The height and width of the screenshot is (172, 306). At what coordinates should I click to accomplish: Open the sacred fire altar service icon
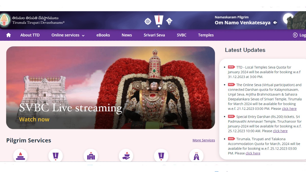point(20,156)
